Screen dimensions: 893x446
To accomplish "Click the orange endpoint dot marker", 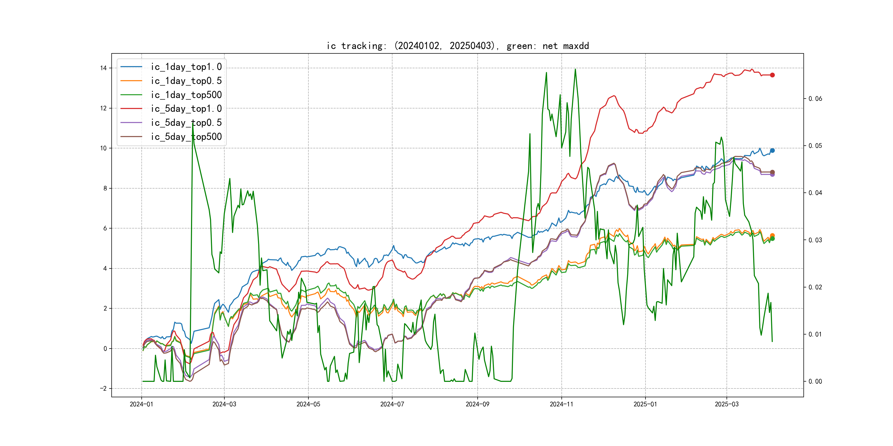I will point(772,235).
